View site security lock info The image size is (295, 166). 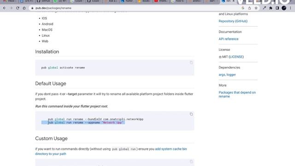point(32,8)
